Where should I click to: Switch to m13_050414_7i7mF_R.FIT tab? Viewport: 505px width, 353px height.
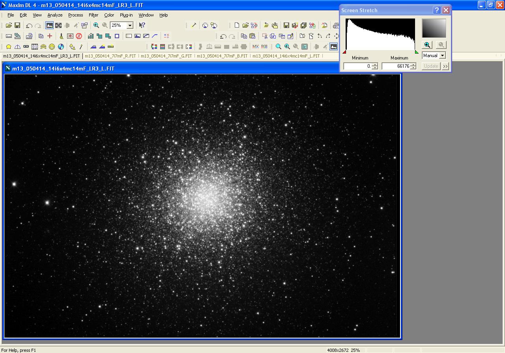[110, 56]
